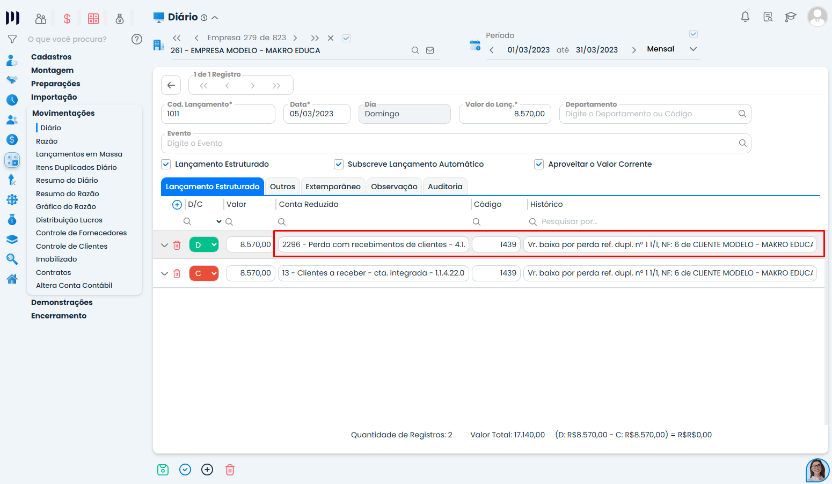Image resolution: width=832 pixels, height=484 pixels.
Task: Disable Aproveitar o Valor Corrente
Action: 539,165
